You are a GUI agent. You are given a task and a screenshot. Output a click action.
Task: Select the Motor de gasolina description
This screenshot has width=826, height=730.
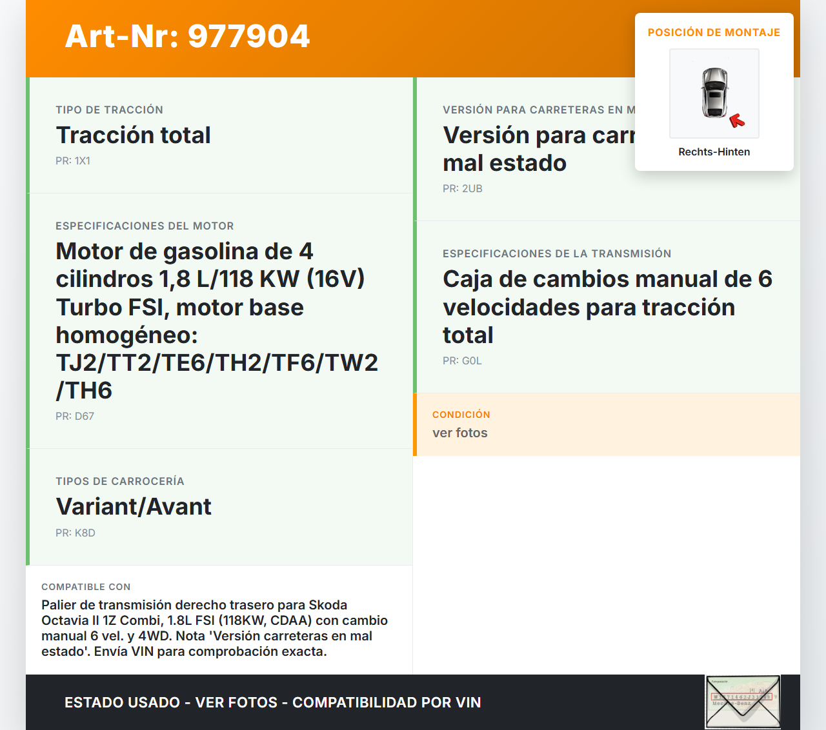click(x=217, y=321)
